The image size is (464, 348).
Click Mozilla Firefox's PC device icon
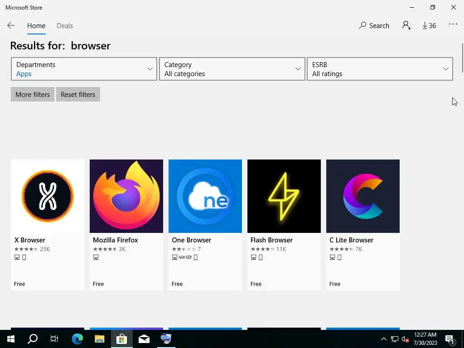coord(96,257)
